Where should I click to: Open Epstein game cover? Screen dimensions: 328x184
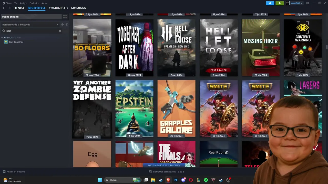(x=134, y=109)
